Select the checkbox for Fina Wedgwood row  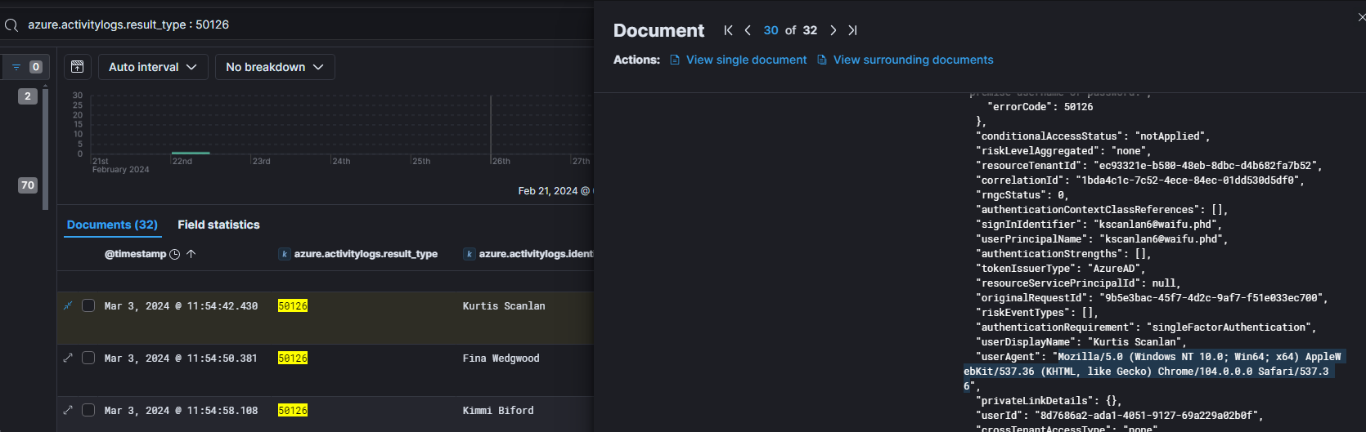click(88, 358)
